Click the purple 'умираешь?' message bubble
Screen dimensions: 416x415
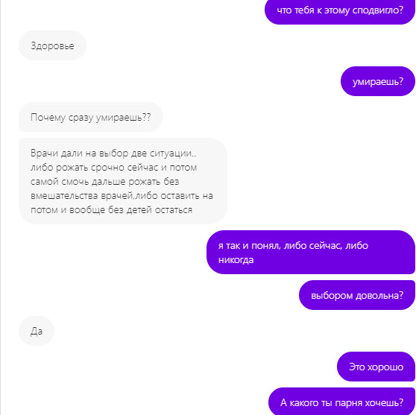tap(378, 81)
